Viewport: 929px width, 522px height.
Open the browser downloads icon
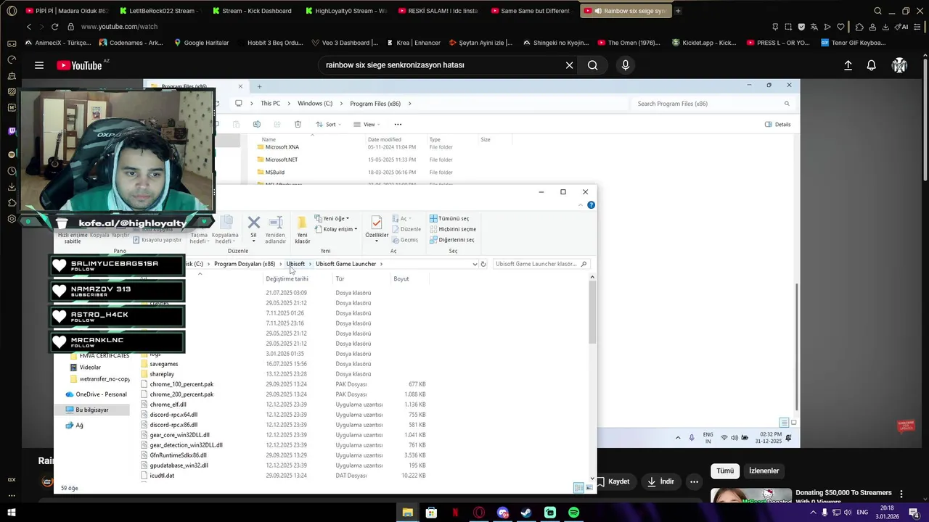coord(885,27)
